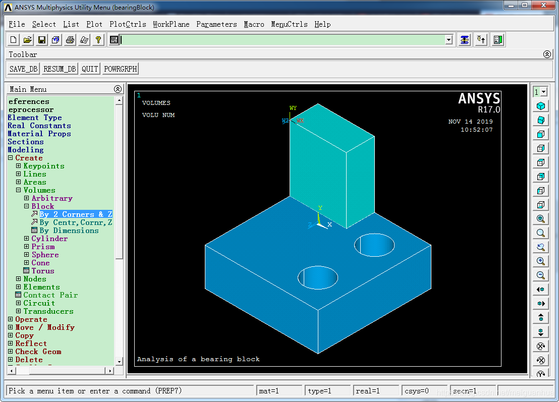Collapse the Volumes tree node
The width and height of the screenshot is (559, 402).
point(19,190)
